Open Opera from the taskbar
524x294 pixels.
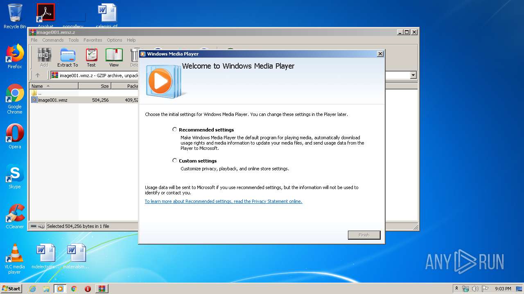(88, 289)
